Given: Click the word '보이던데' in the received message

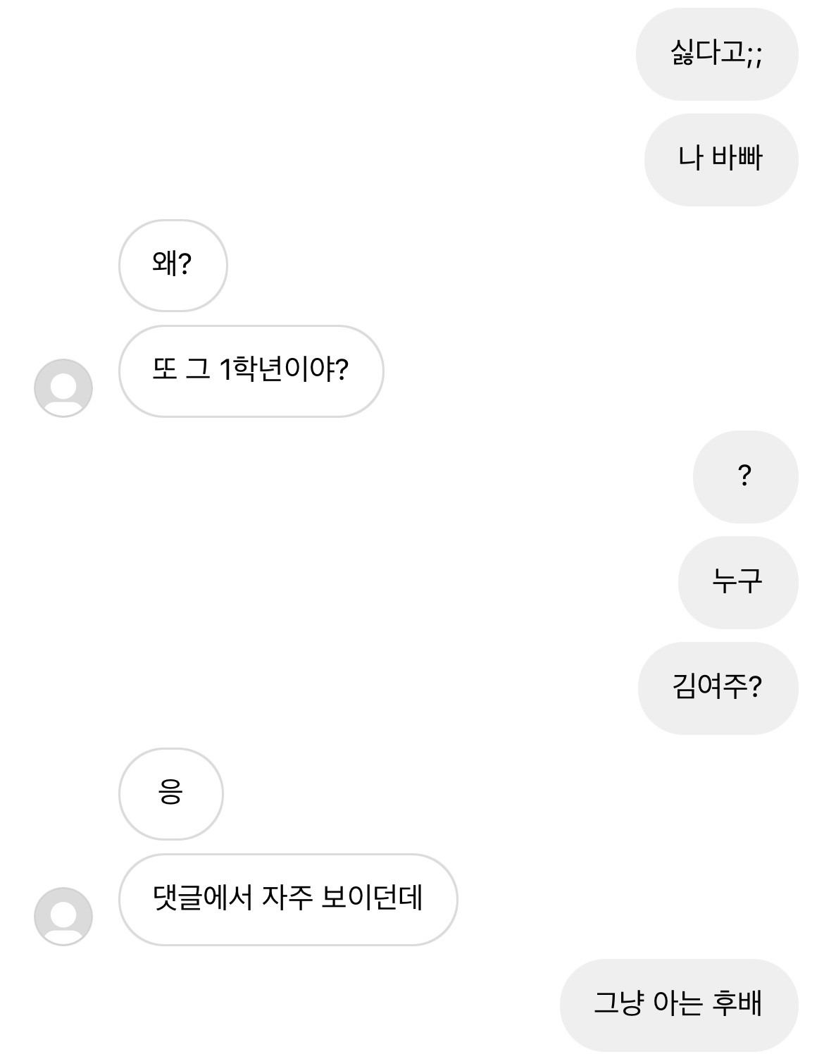Looking at the screenshot, I should pos(372,898).
